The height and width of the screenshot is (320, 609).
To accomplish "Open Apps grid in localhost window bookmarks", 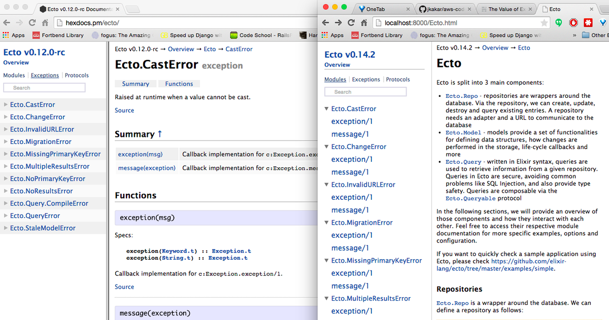I will pos(332,35).
